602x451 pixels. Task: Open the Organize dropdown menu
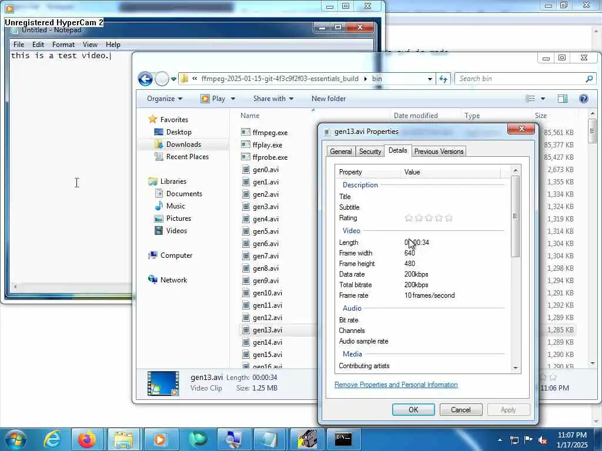click(165, 99)
